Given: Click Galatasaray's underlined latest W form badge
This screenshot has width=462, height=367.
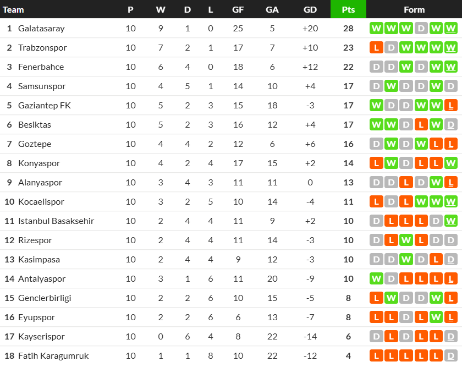Looking at the screenshot, I should tap(451, 29).
